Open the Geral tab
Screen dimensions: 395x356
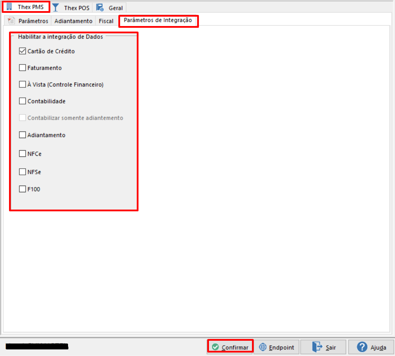[110, 8]
